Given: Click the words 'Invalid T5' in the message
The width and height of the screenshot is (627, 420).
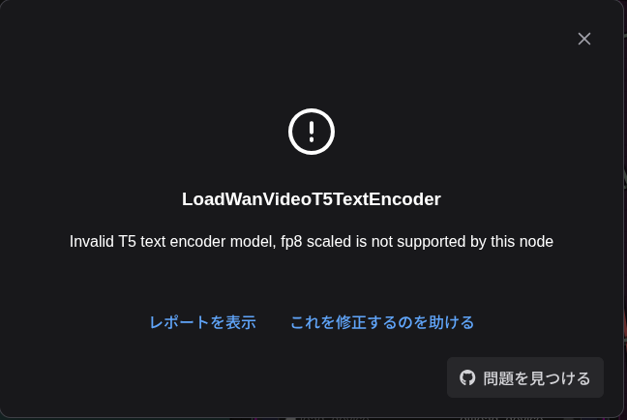Looking at the screenshot, I should (103, 242).
